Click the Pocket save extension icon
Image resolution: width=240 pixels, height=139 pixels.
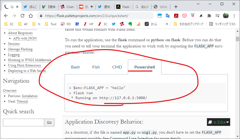(184, 16)
